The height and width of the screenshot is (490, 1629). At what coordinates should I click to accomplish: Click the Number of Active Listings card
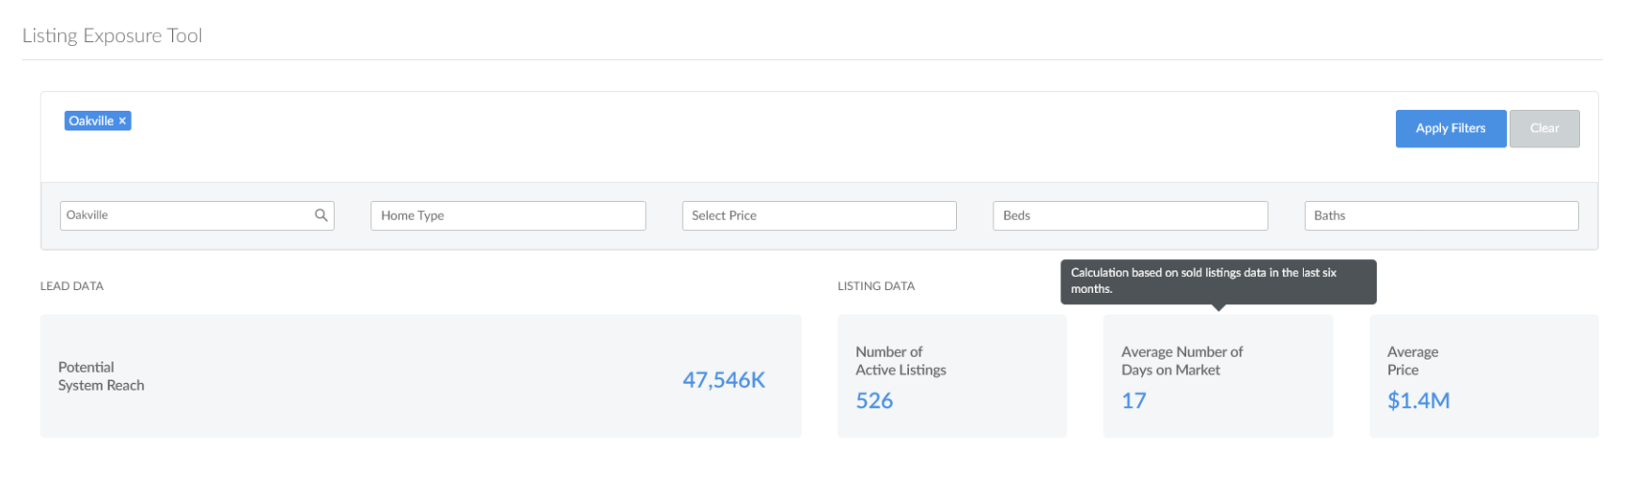pos(952,376)
